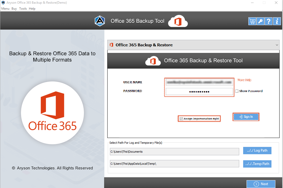Click the question mark help icon

point(269,21)
